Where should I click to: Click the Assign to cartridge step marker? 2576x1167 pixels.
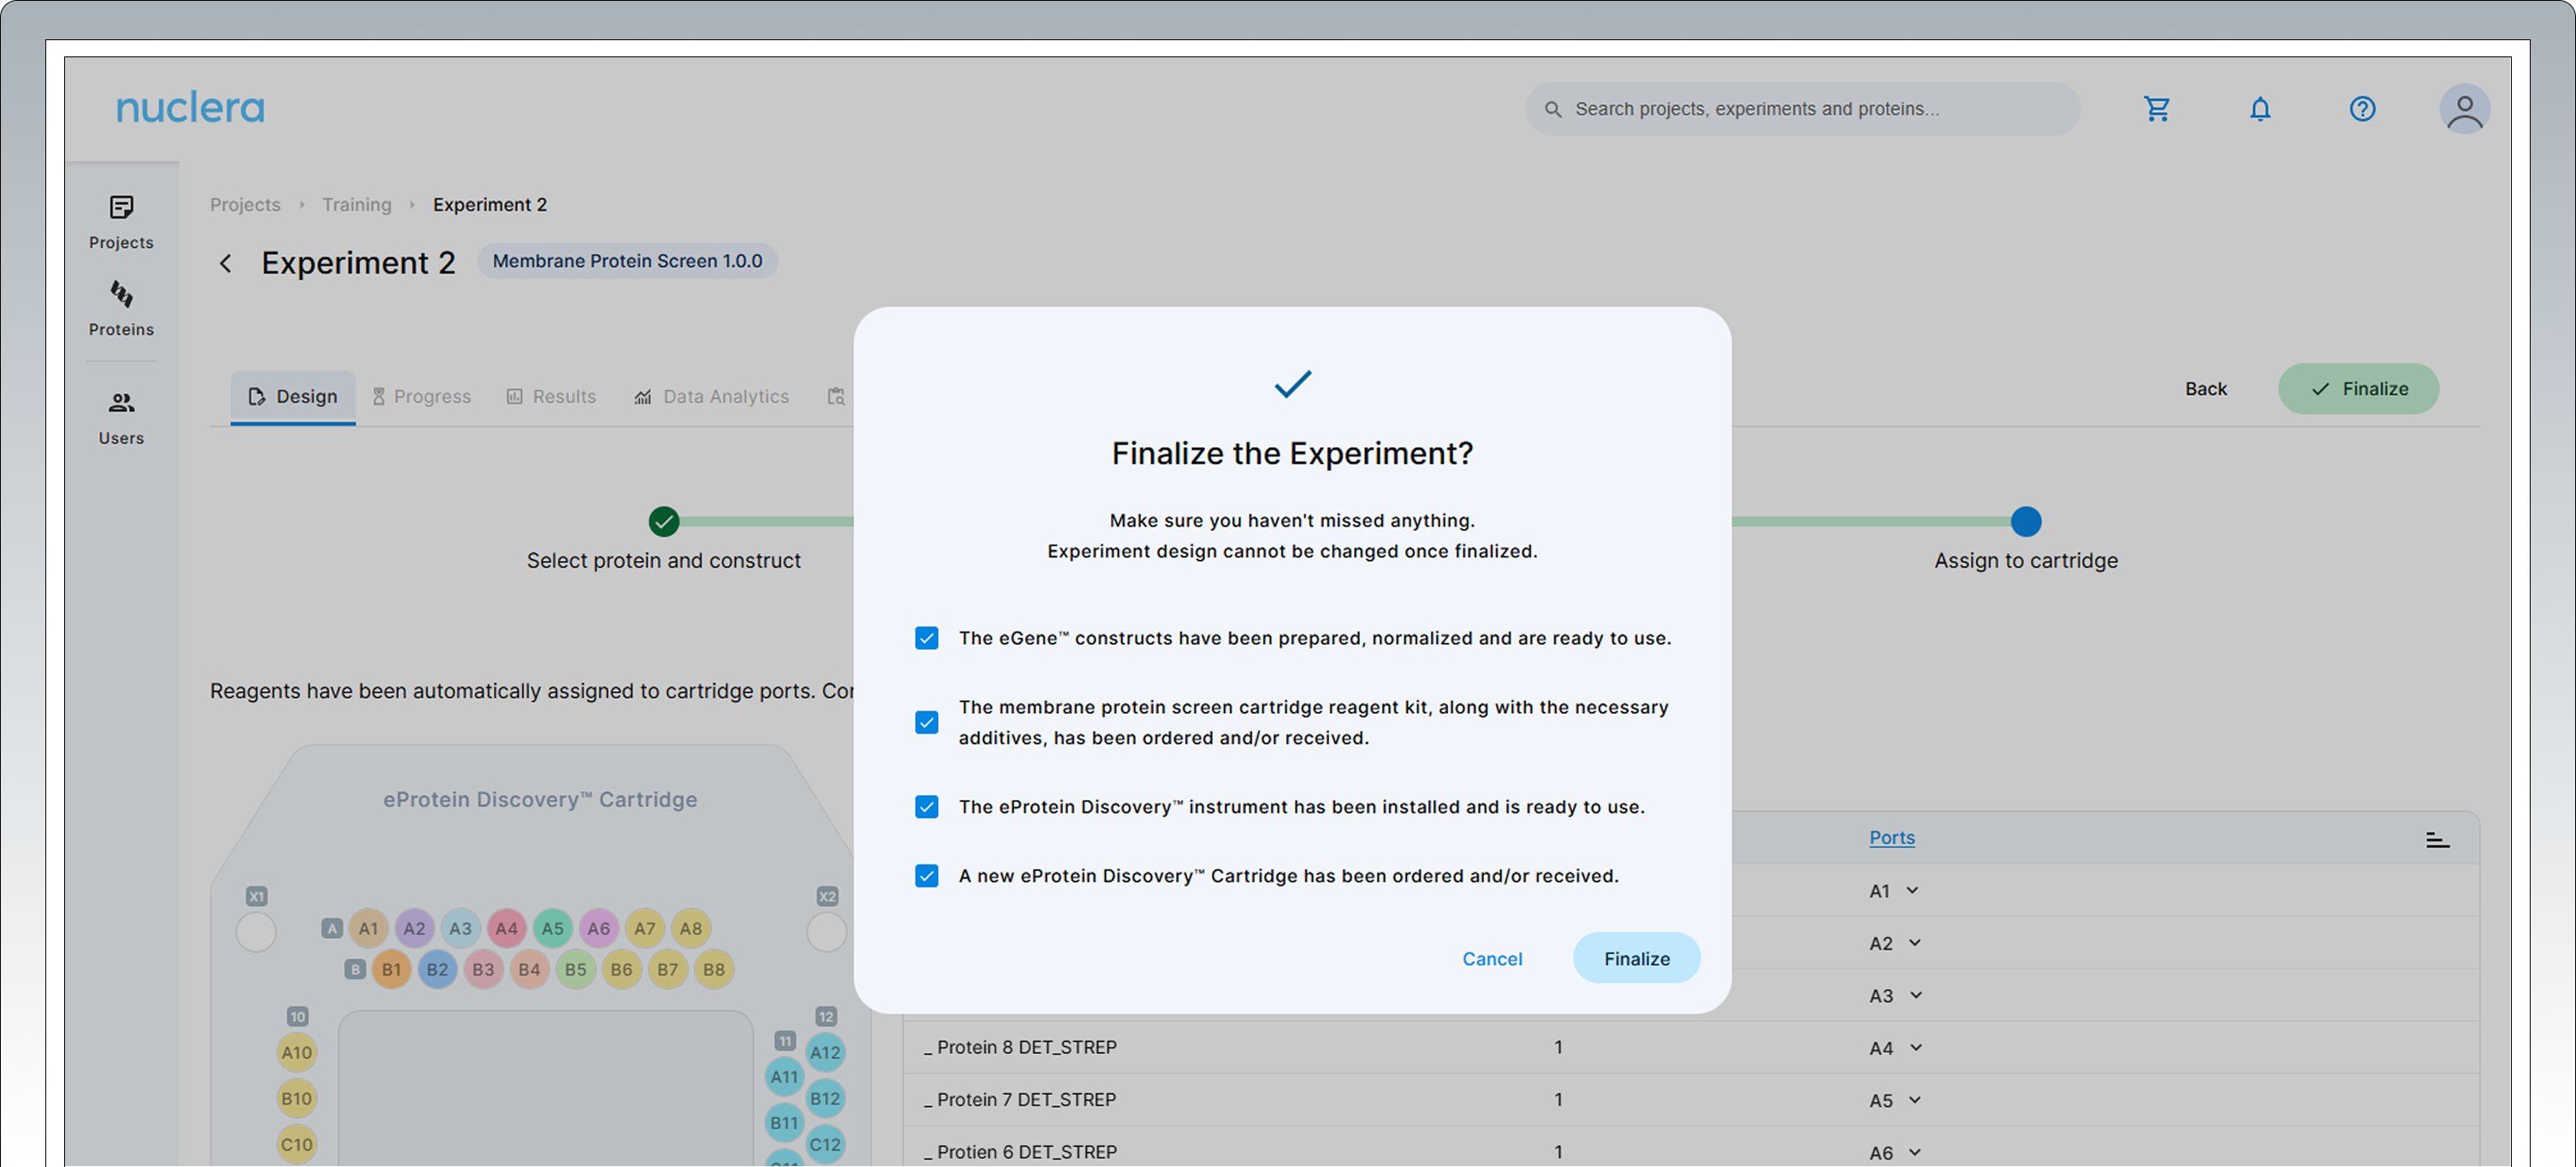[2026, 522]
